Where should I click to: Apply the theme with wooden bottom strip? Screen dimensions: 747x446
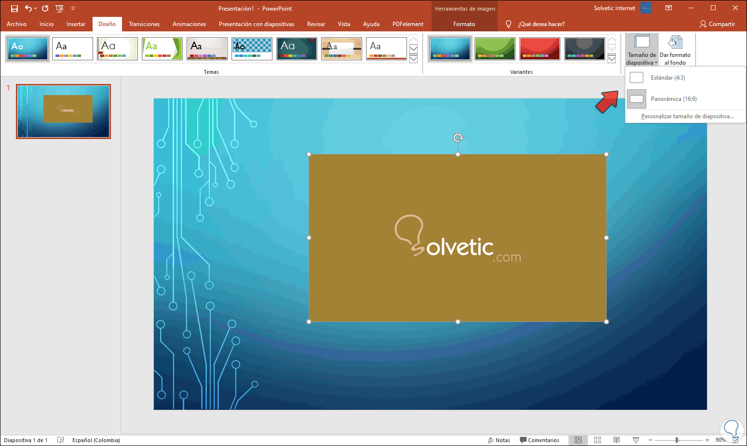pos(207,49)
